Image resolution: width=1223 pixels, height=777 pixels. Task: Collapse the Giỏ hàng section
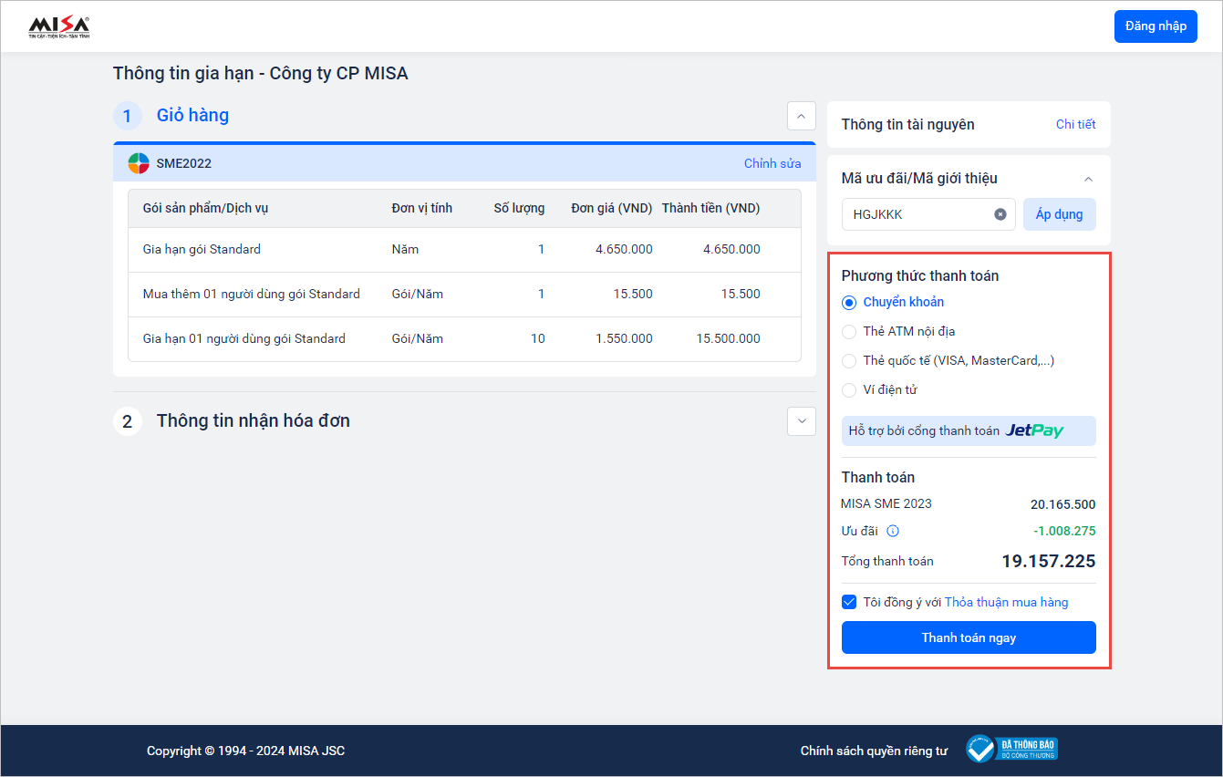801,116
